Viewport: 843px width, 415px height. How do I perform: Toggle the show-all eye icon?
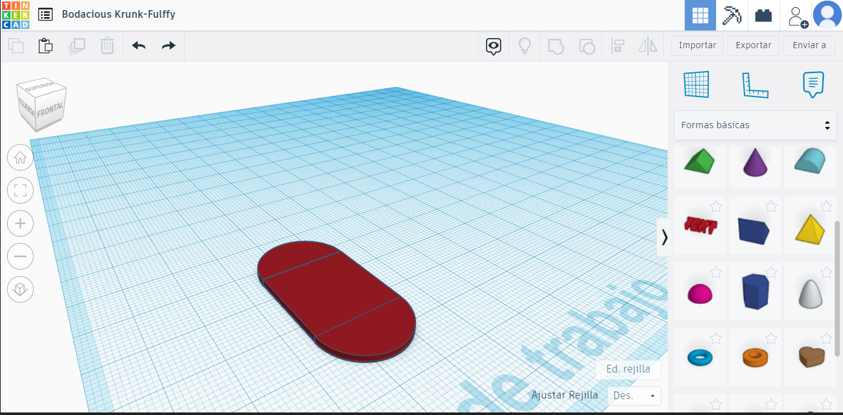[x=494, y=46]
